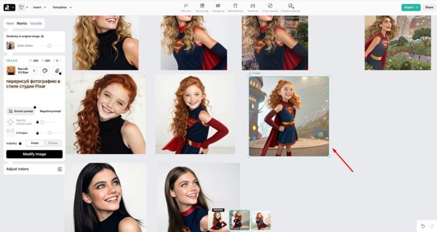Click the Visibility lock icon
The image size is (437, 232).
point(20,143)
